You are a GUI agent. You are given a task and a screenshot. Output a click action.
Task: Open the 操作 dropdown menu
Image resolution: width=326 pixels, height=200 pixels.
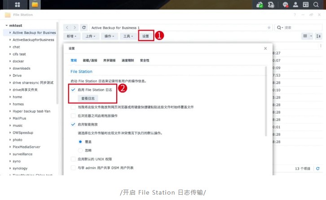point(109,36)
